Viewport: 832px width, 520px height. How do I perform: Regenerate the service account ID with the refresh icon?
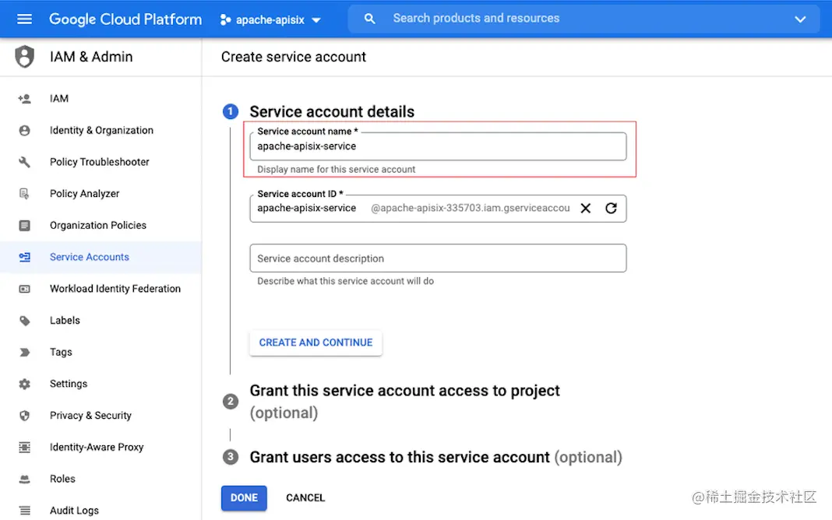(611, 209)
